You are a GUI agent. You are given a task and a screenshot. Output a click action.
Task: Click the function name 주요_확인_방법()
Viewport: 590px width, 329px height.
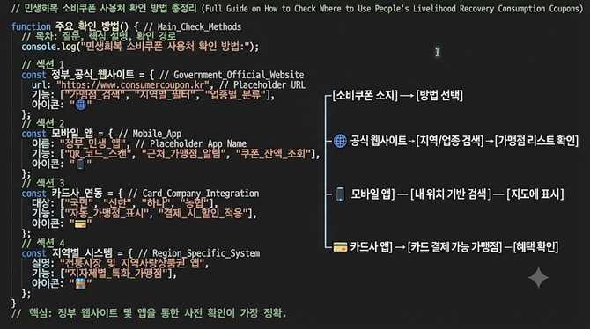[92, 26]
